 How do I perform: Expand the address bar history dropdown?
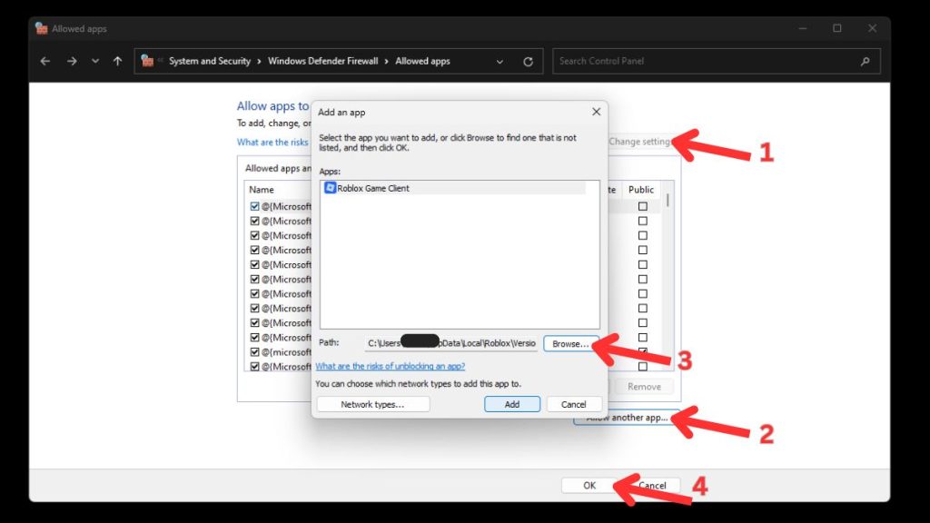(500, 62)
